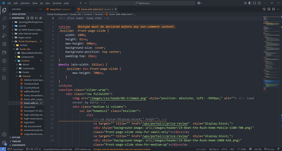Image resolution: width=282 pixels, height=151 pixels.
Task: Open login.html in the explorer
Action: pos(27,122)
